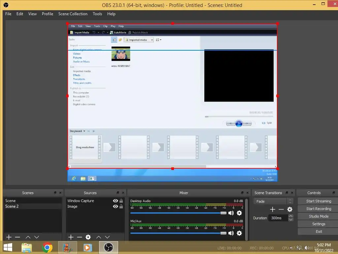Toggle visibility of Image source
Image resolution: width=338 pixels, height=254 pixels.
pyautogui.click(x=116, y=206)
